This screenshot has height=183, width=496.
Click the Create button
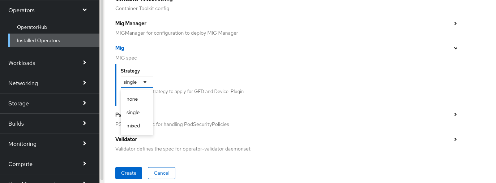tap(129, 173)
